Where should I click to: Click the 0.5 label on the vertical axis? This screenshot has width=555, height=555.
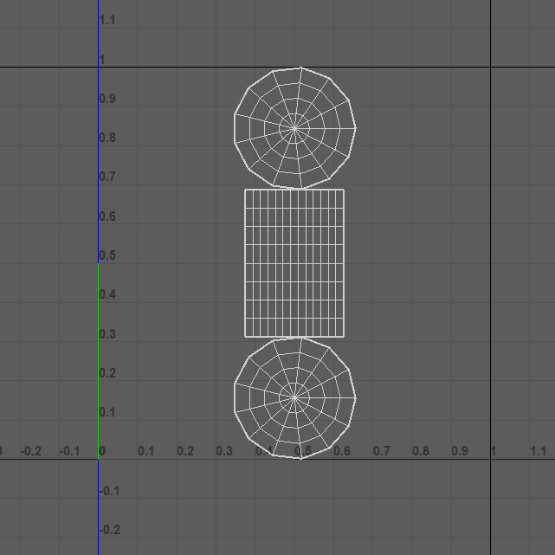click(x=107, y=255)
